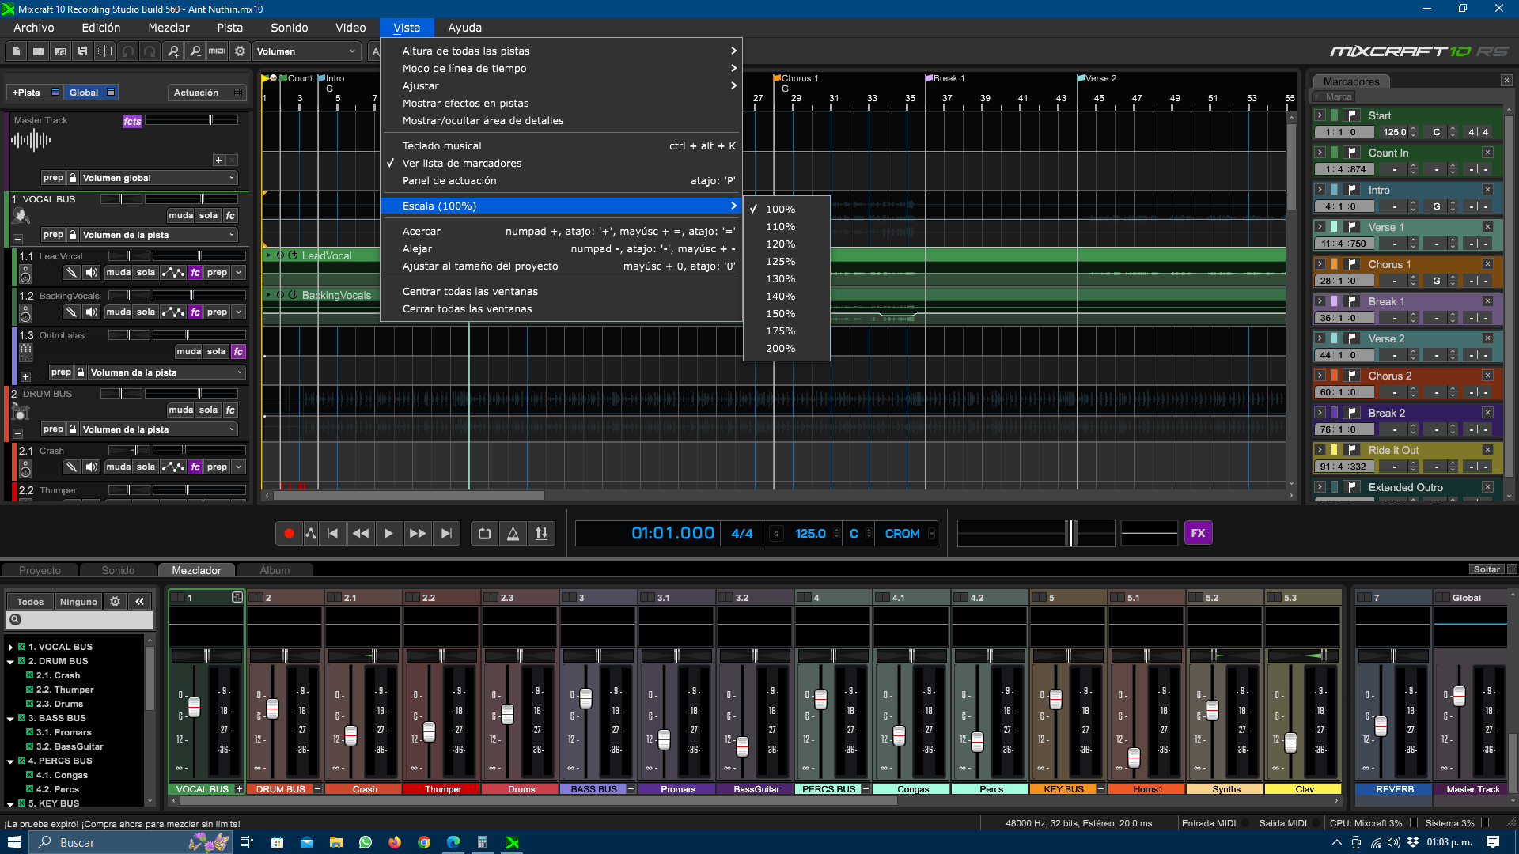Click Ajustar al tamaño del proyecto option

(480, 265)
